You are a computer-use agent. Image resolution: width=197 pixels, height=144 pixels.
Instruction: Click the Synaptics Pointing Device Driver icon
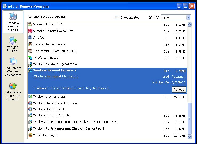pos(30,31)
